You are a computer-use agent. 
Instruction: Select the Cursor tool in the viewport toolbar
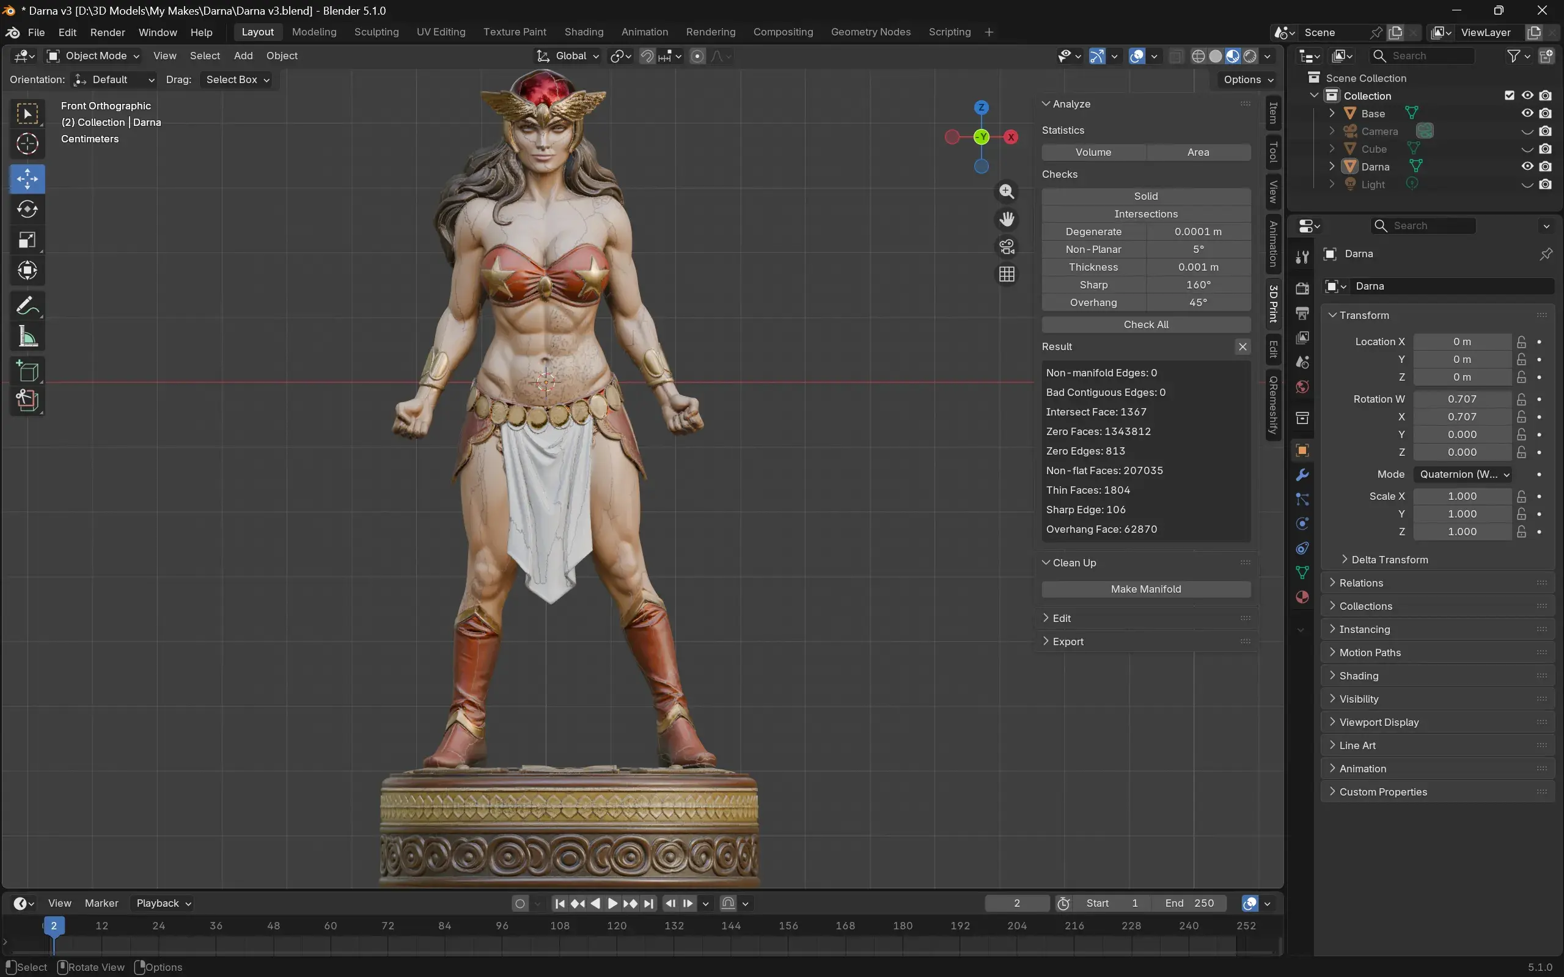(x=27, y=144)
